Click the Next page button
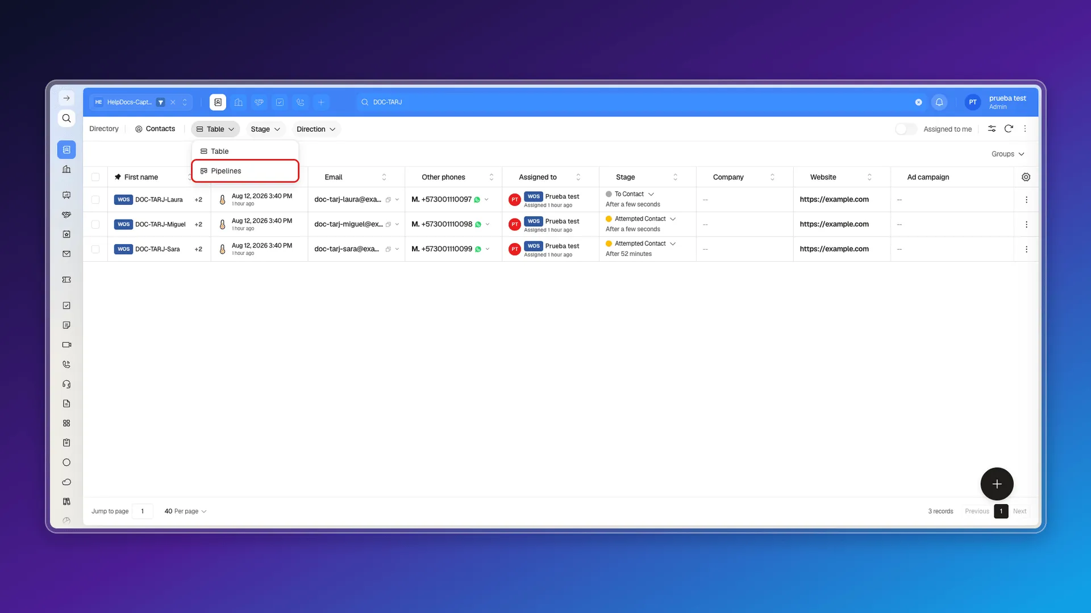The height and width of the screenshot is (613, 1091). pos(1019,511)
